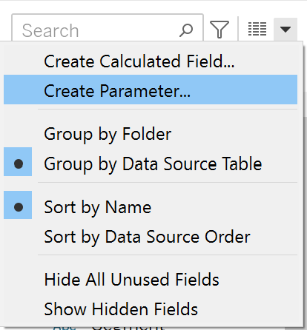Click the view data list icon
This screenshot has height=330, width=307.
click(x=257, y=29)
